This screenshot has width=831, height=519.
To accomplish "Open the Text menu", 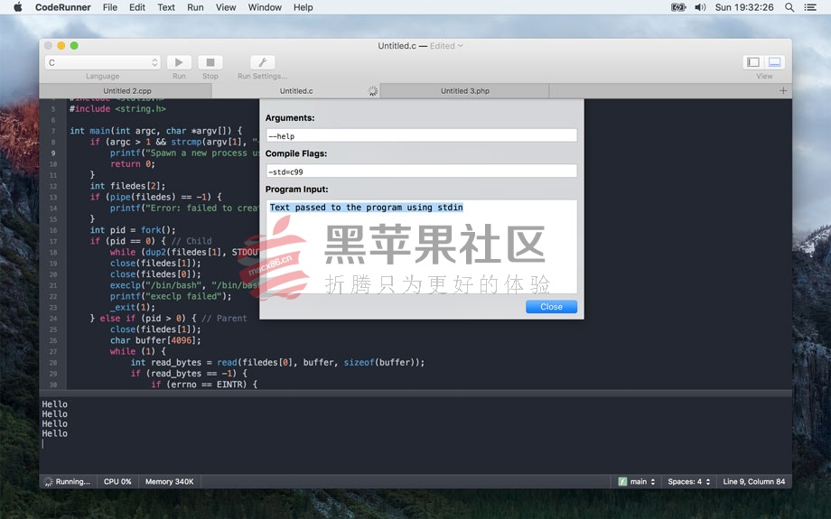I will pyautogui.click(x=166, y=7).
